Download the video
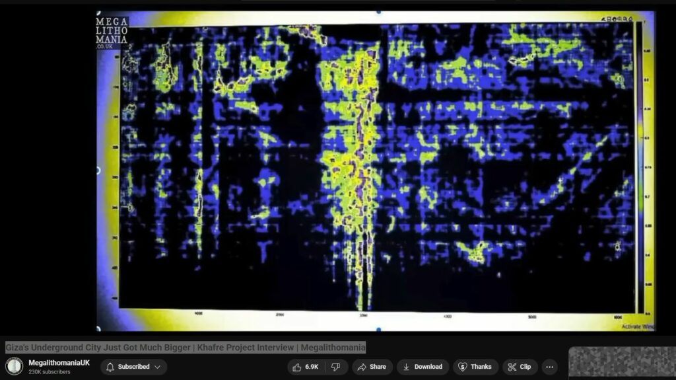The width and height of the screenshot is (676, 380). coord(422,367)
